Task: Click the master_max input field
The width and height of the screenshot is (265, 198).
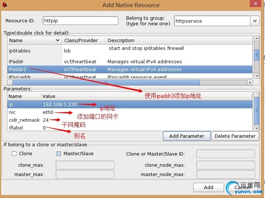Action: (85, 174)
